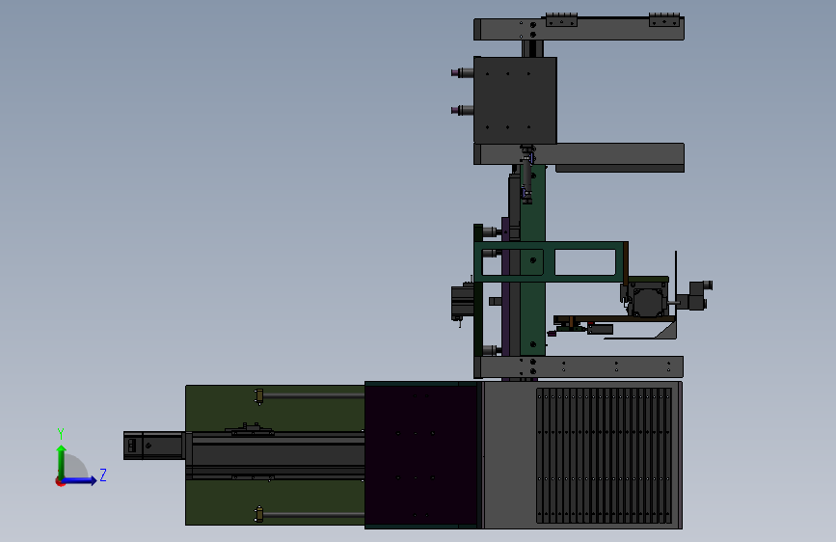Select the stepper motor on the side bracket

click(648, 300)
